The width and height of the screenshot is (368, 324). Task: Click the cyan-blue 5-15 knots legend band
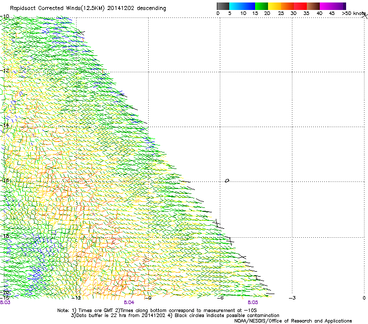point(242,6)
